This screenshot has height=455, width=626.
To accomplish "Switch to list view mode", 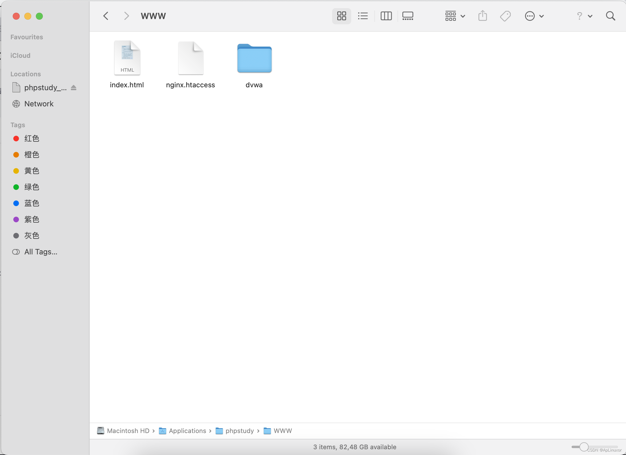I will [363, 16].
